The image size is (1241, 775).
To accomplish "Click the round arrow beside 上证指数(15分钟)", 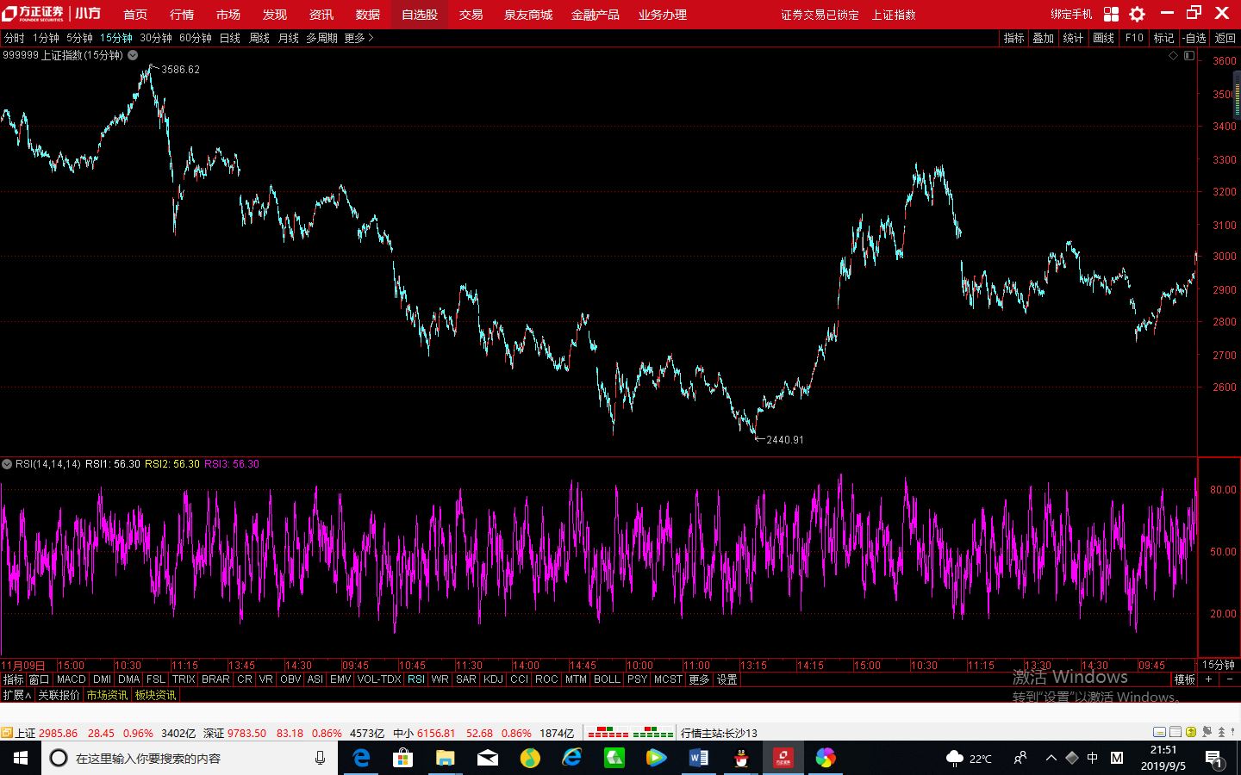I will (133, 55).
